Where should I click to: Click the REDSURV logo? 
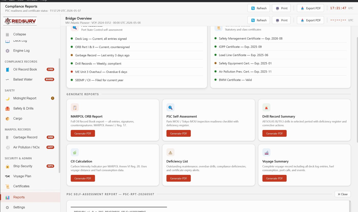click(x=20, y=21)
